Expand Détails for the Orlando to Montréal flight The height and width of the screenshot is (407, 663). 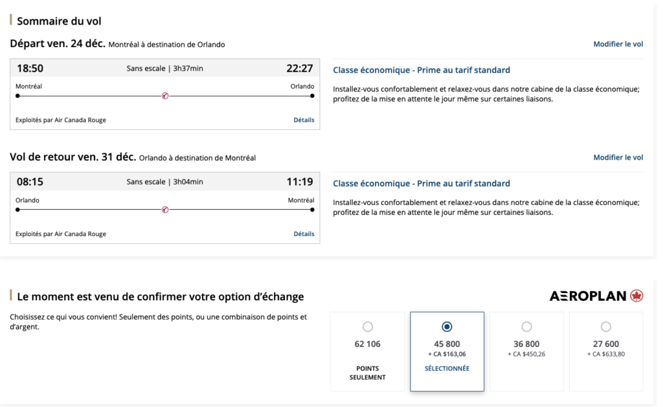pos(304,234)
